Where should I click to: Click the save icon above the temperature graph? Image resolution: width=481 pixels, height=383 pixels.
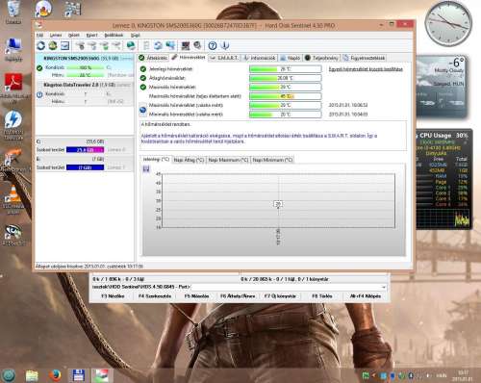coord(146,168)
